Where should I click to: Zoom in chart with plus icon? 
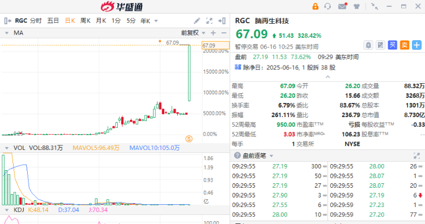click(213, 33)
